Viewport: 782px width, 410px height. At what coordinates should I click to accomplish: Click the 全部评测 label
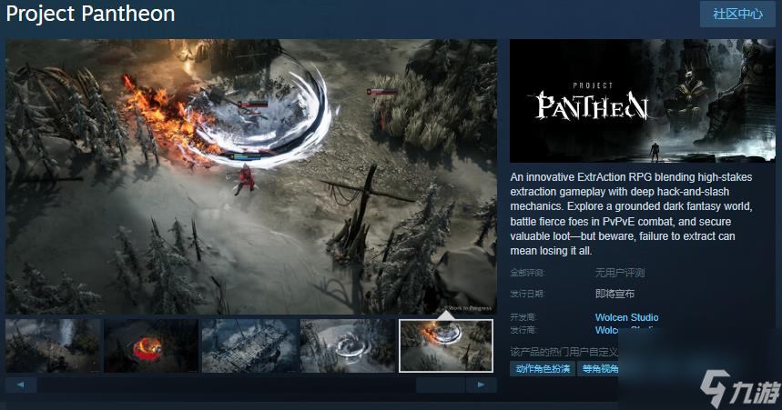click(x=527, y=273)
